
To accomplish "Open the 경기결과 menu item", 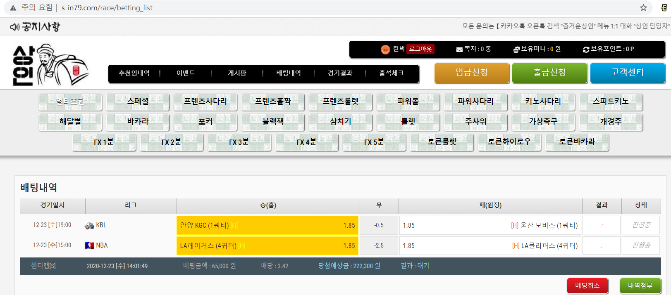I will point(340,73).
